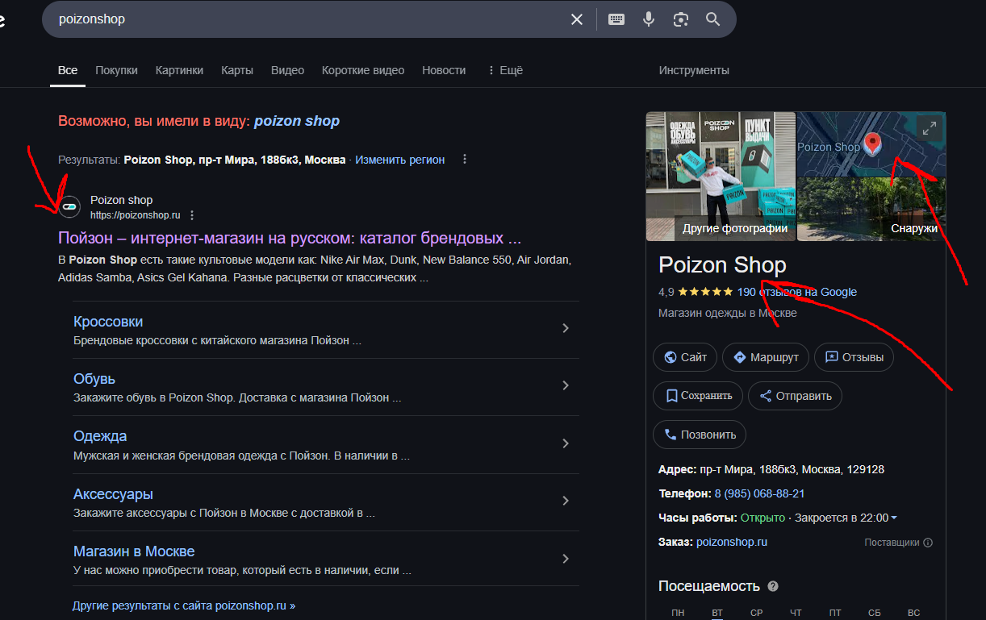986x620 pixels.
Task: Switch to the Карты tab
Action: 237,70
